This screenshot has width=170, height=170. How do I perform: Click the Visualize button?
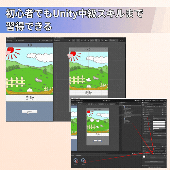[159, 136]
